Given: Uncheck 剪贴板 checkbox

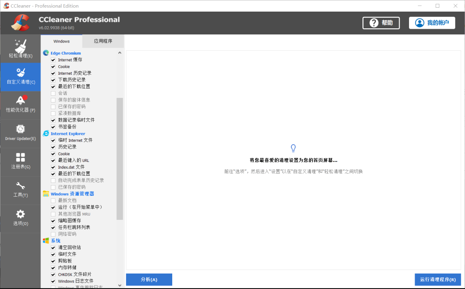Looking at the screenshot, I should (53, 261).
